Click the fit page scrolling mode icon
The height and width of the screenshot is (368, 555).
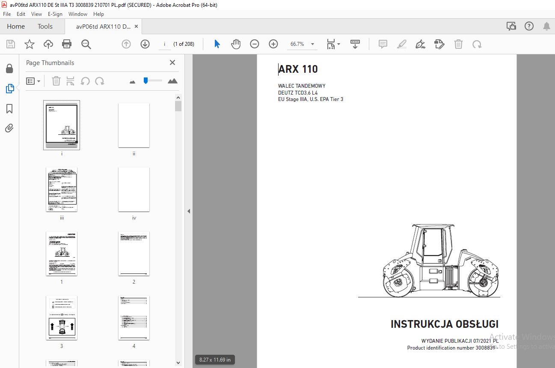(x=331, y=44)
